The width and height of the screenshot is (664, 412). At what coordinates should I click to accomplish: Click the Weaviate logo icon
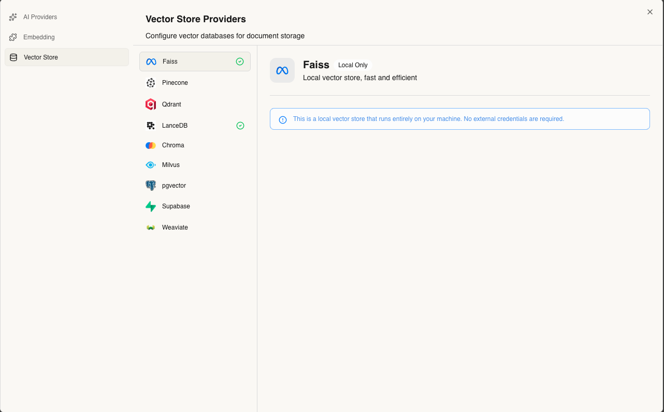(x=151, y=227)
